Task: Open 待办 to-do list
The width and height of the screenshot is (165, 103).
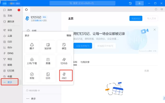Action: tap(9, 48)
